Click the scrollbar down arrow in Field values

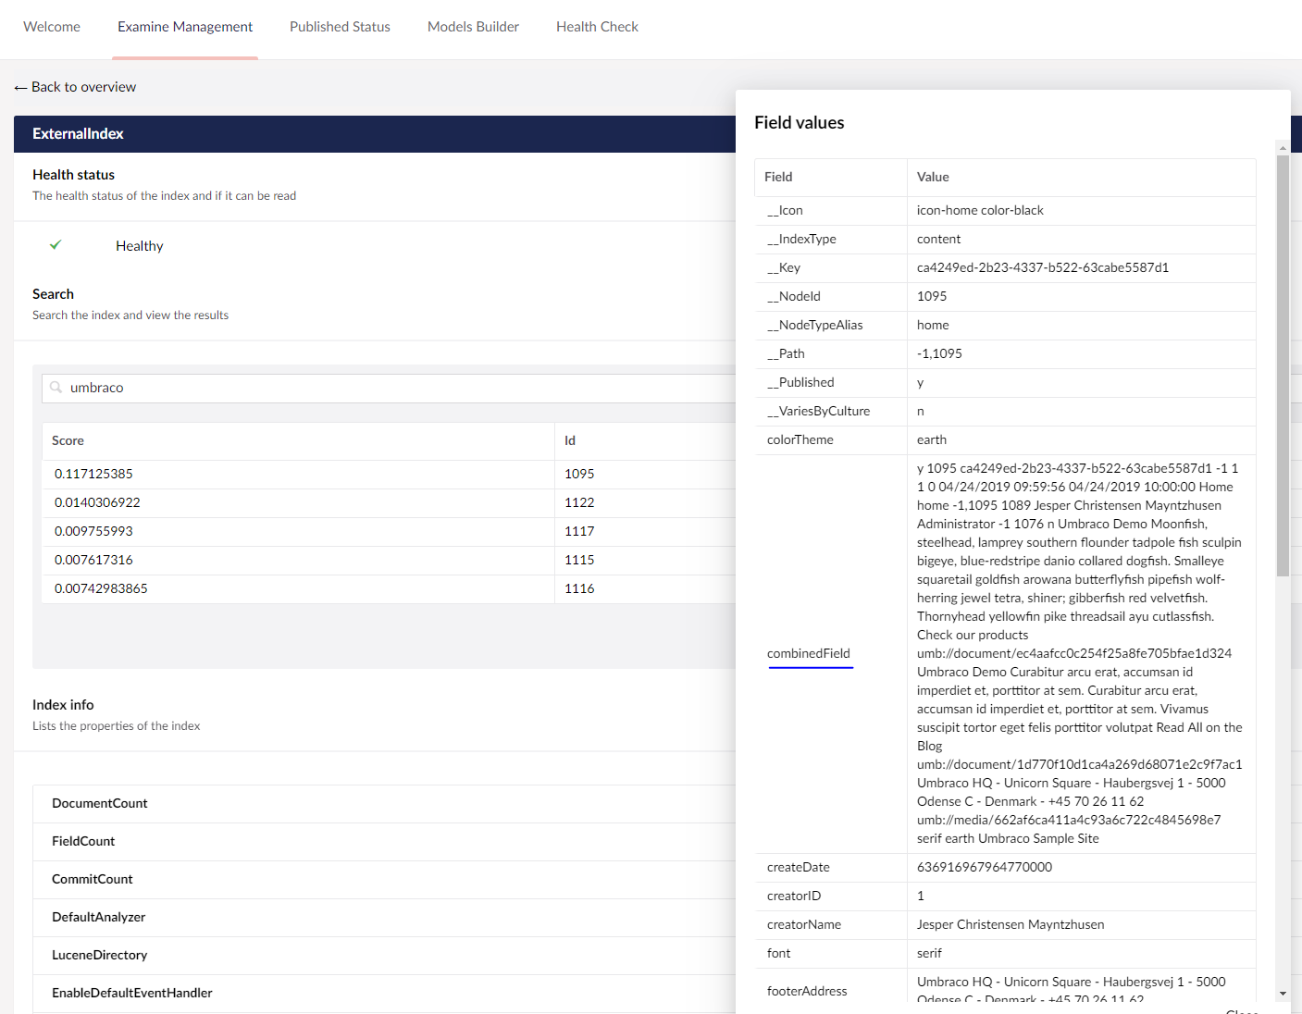pos(1283,994)
